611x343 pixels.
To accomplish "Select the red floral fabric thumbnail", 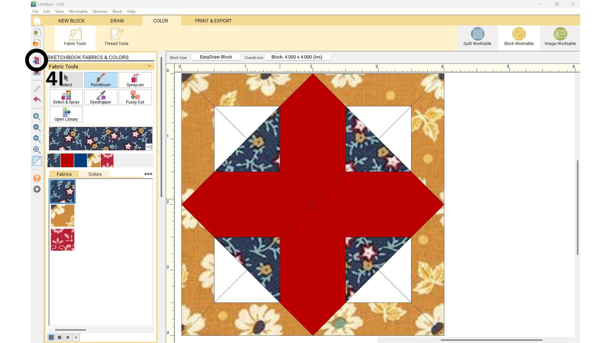I will coord(63,240).
